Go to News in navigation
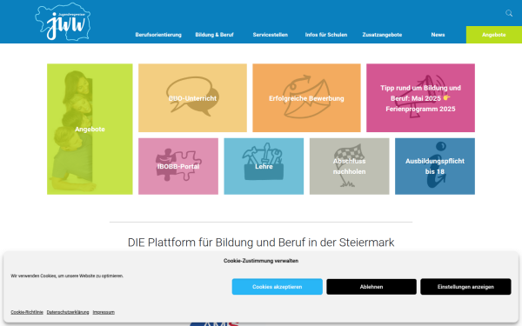This screenshot has width=522, height=326. [438, 35]
